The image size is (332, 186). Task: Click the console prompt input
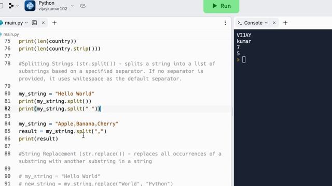tap(244, 60)
